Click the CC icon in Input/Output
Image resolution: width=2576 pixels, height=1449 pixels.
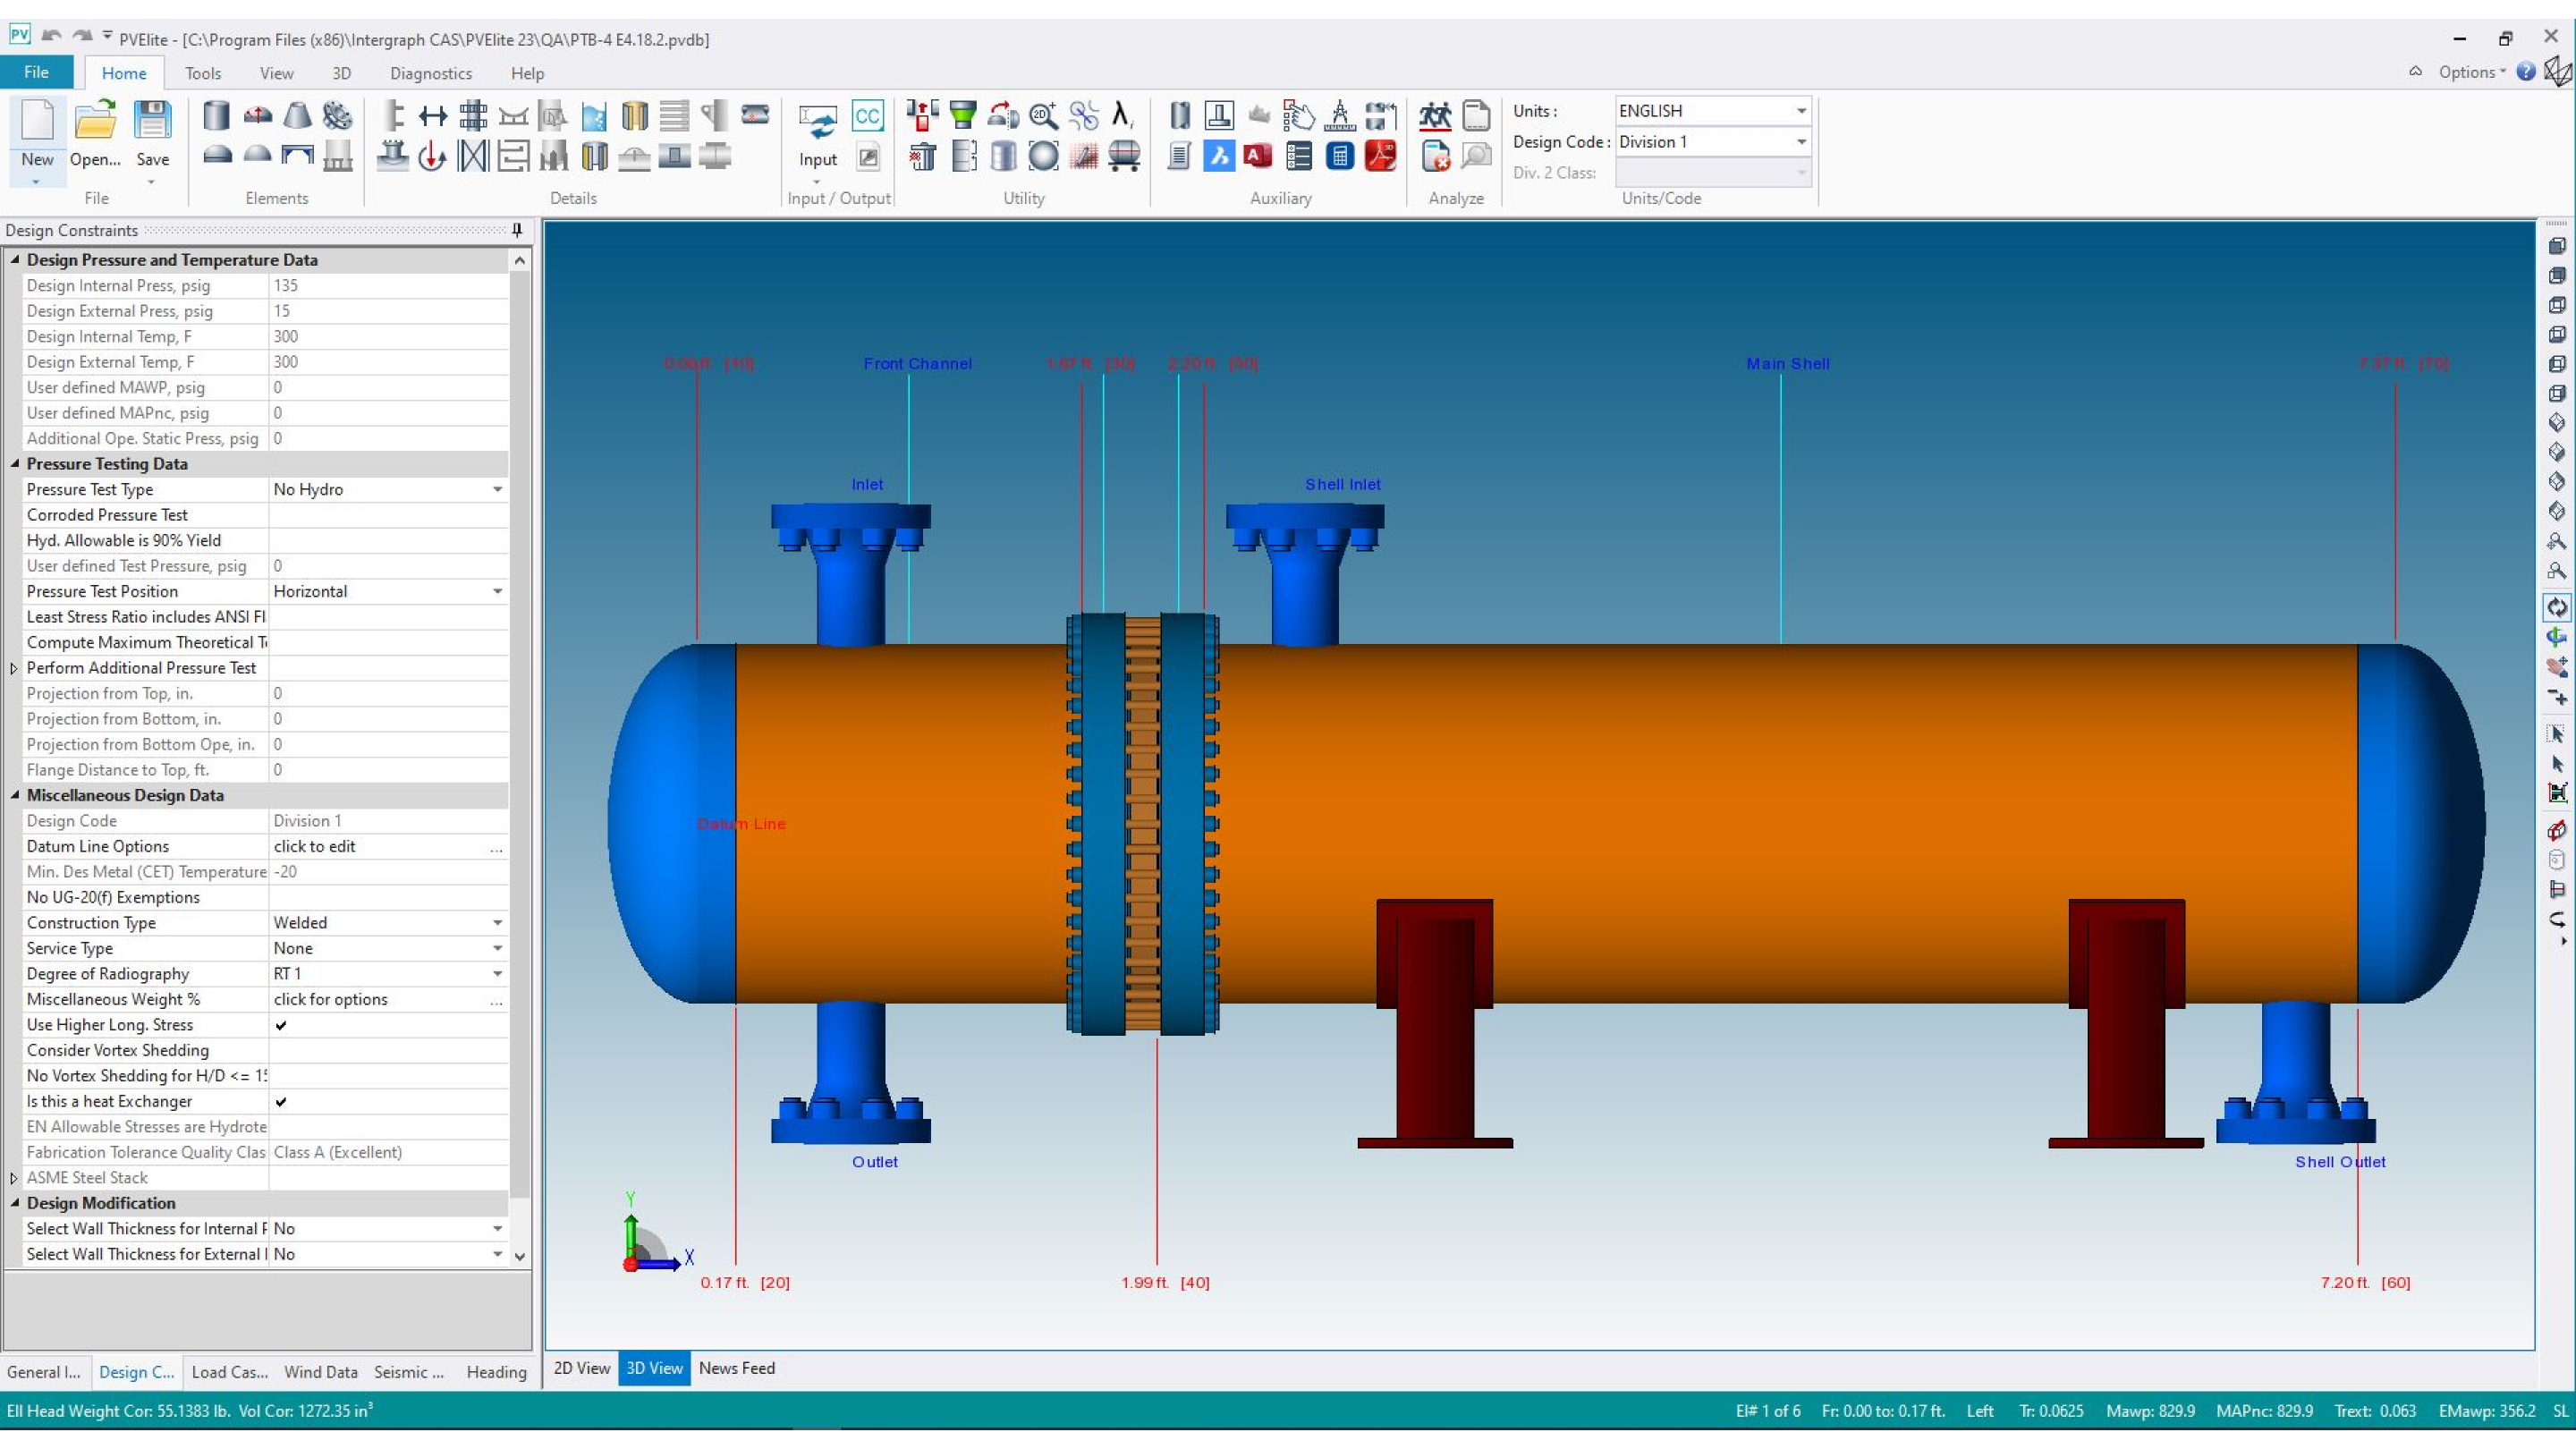867,116
